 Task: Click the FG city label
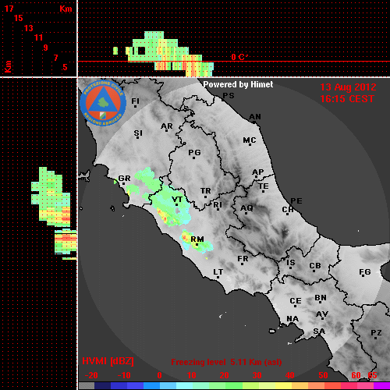click(x=365, y=272)
